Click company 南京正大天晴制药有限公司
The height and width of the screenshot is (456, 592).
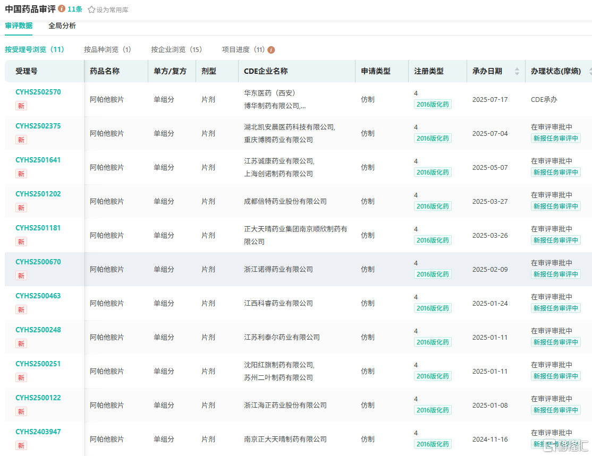pos(285,439)
